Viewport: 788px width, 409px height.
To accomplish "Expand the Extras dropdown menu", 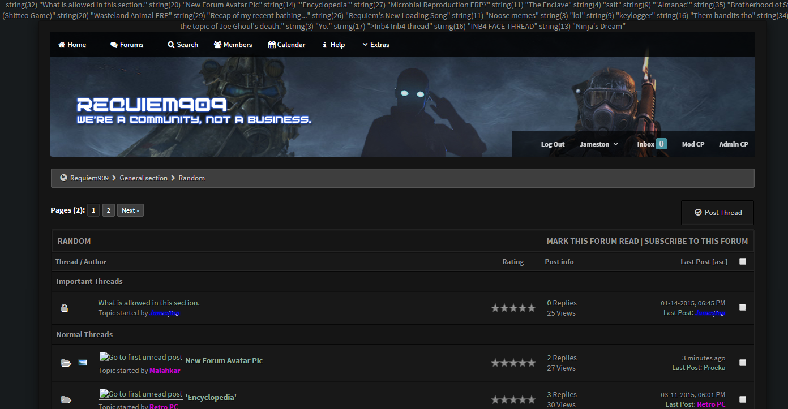I will (x=376, y=45).
